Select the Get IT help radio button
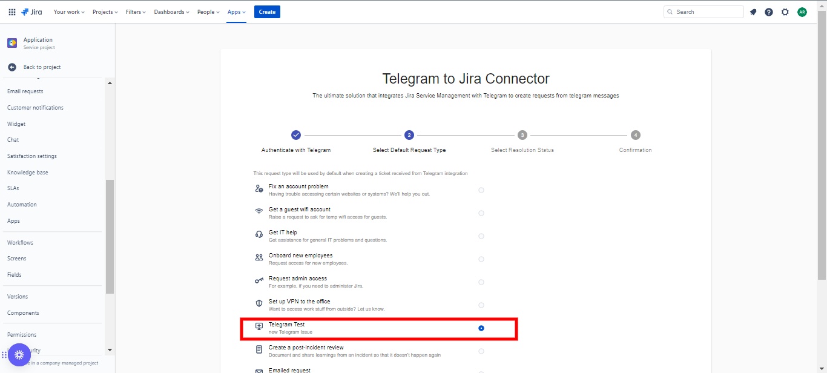 pos(481,236)
